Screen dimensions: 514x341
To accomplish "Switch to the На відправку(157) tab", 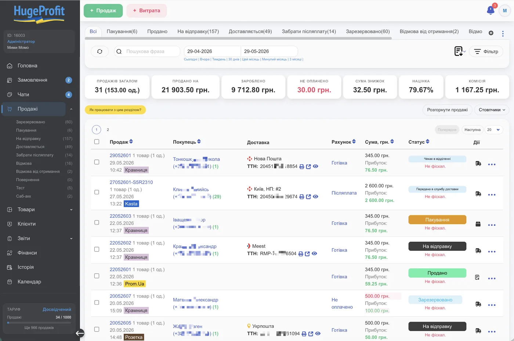I will tap(198, 32).
